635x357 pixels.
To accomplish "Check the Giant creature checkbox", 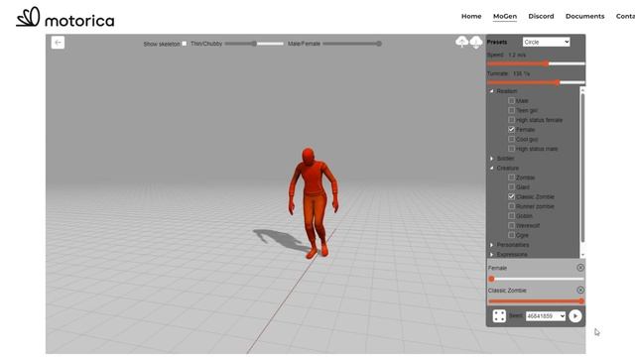I will tap(512, 187).
